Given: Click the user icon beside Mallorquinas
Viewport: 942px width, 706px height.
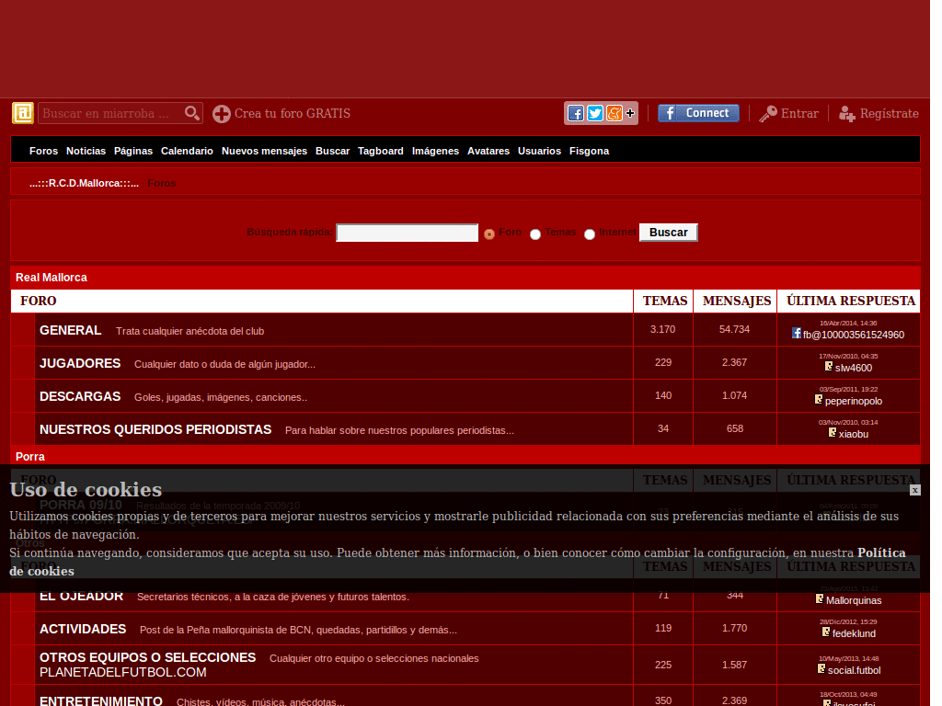Looking at the screenshot, I should tap(820, 598).
